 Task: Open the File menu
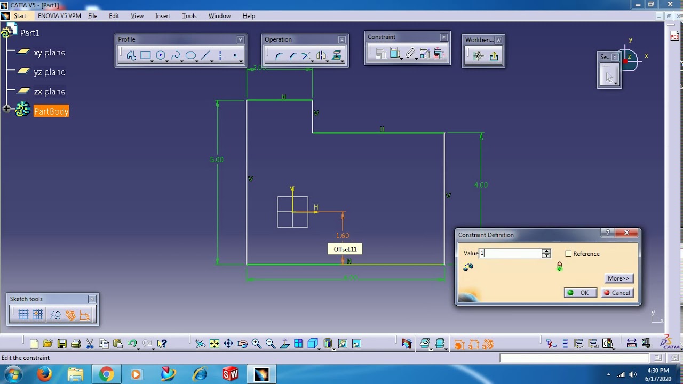tap(92, 16)
